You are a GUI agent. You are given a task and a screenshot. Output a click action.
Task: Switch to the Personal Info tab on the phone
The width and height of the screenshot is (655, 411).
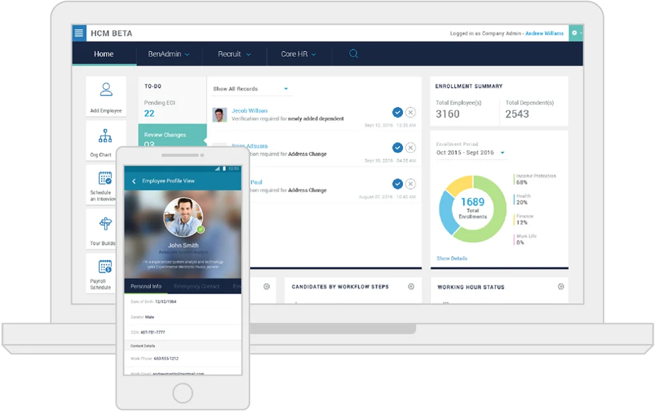point(146,286)
